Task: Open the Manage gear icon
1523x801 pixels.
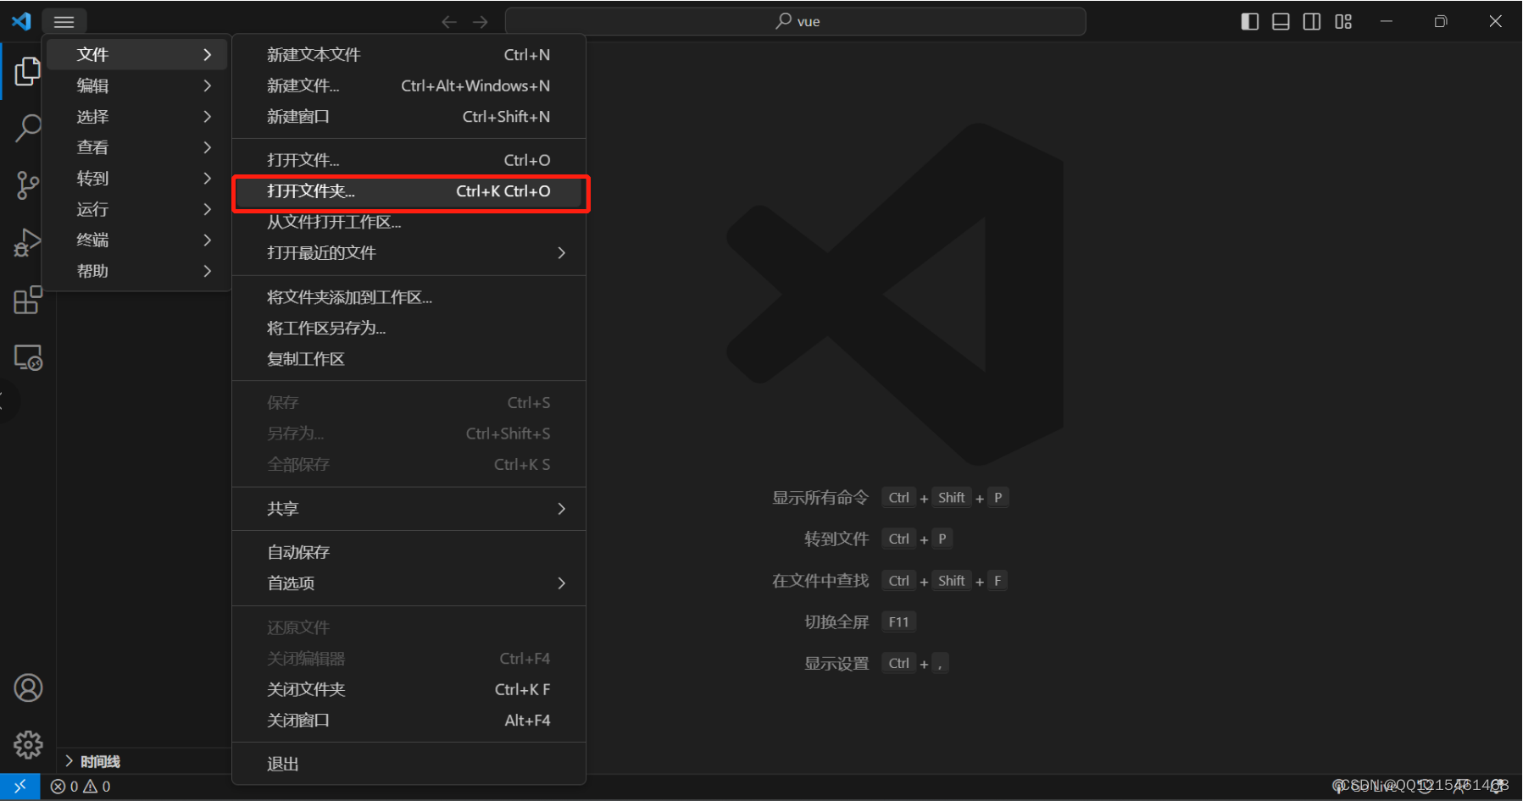Action: pyautogui.click(x=28, y=744)
